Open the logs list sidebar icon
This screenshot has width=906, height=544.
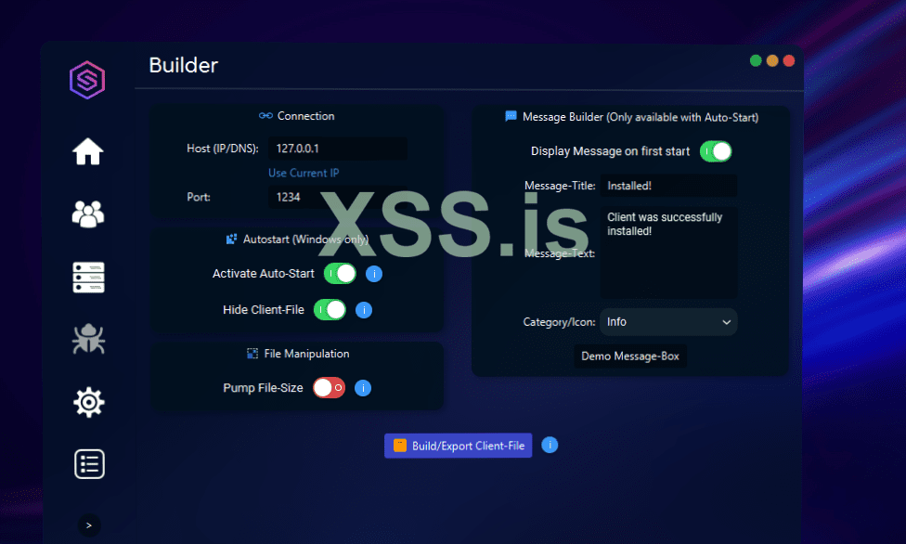tap(89, 463)
